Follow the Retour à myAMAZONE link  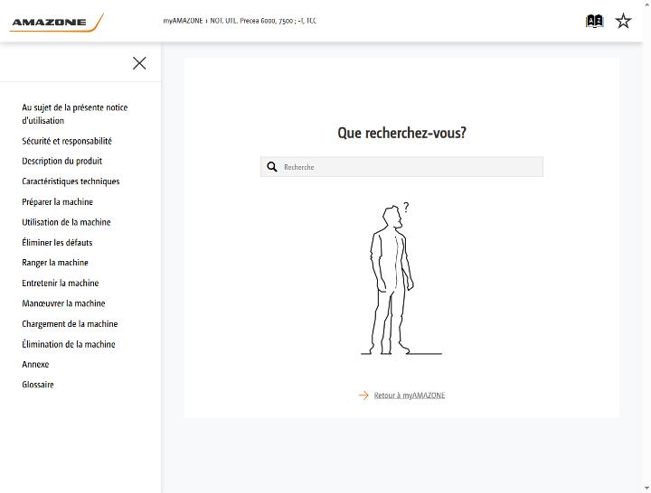pos(410,395)
